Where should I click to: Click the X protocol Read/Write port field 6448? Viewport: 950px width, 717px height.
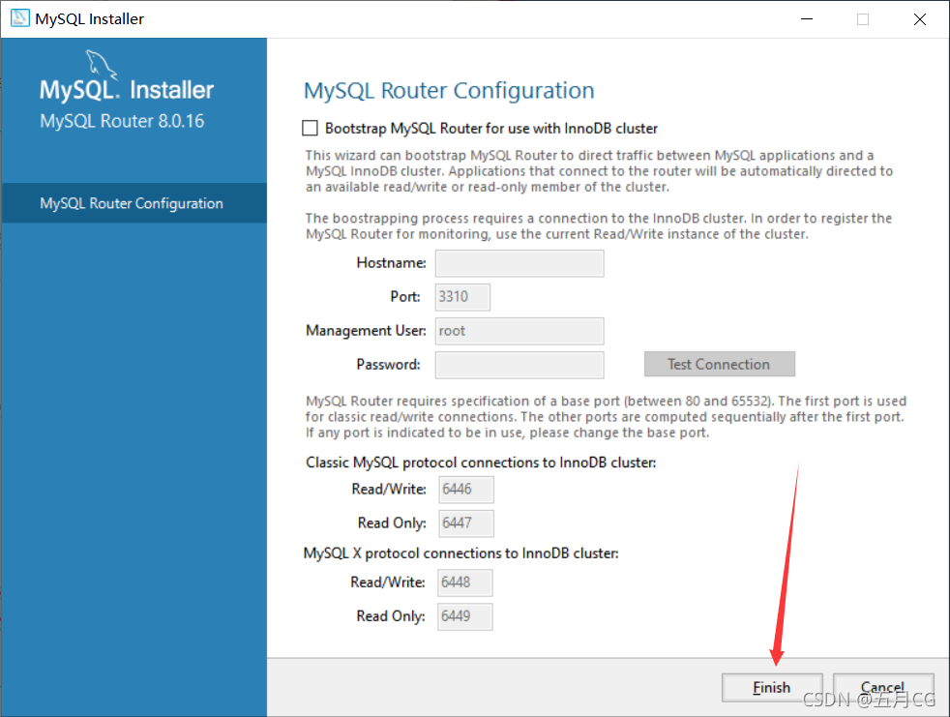pos(464,583)
